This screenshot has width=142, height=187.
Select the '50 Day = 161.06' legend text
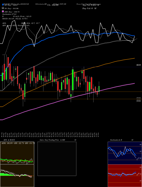(11, 8)
